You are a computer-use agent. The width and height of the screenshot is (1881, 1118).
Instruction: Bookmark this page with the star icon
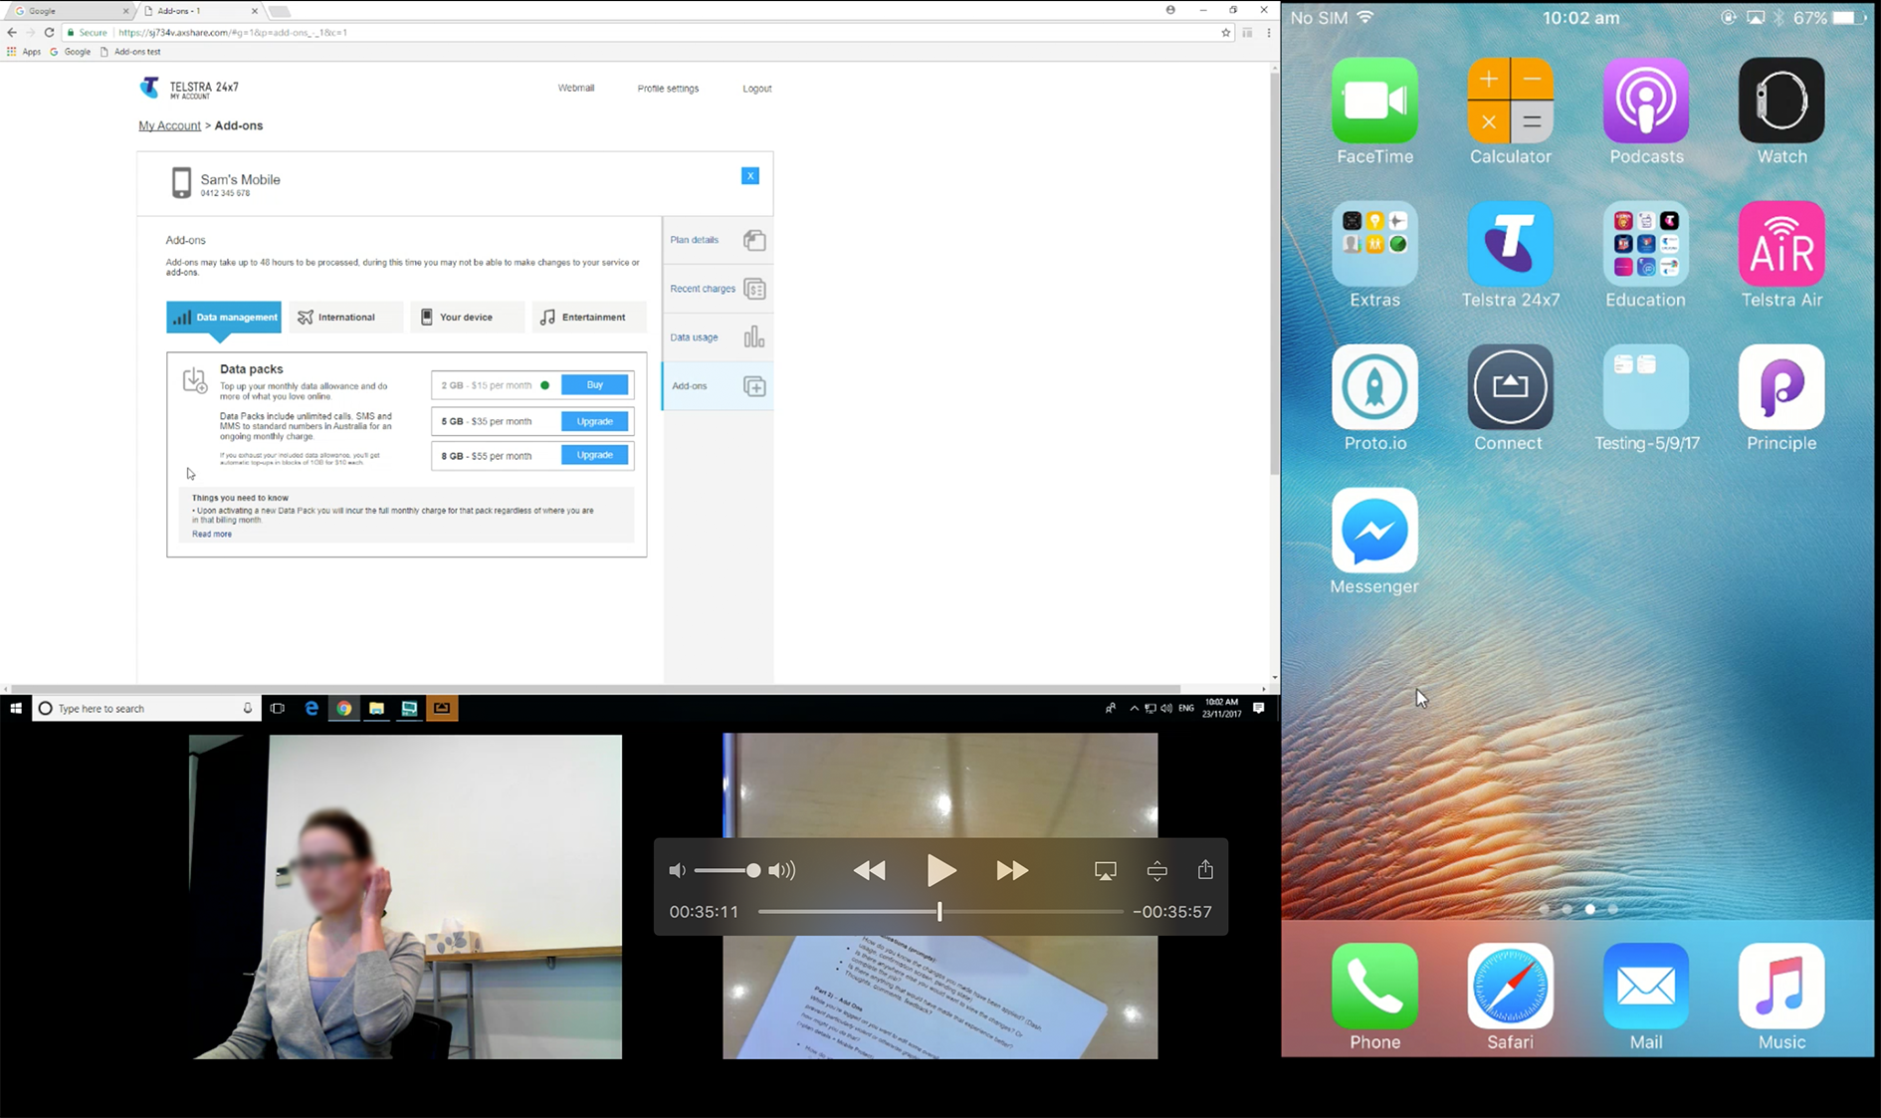tap(1225, 33)
